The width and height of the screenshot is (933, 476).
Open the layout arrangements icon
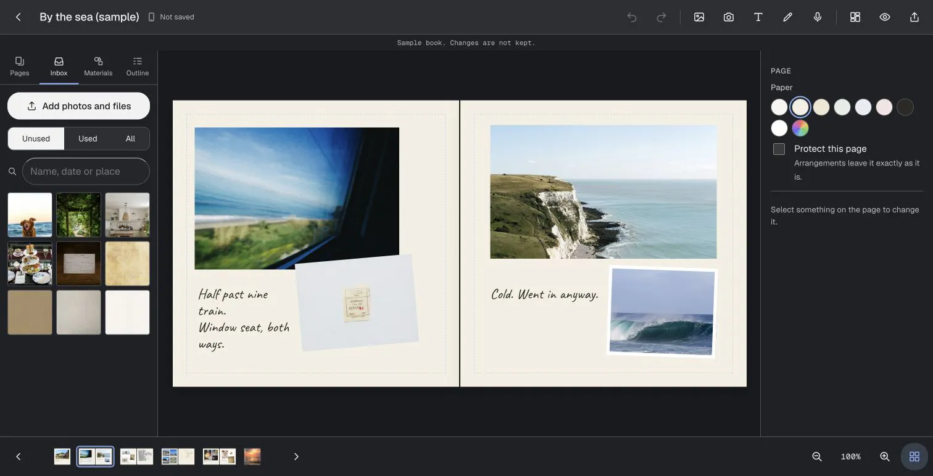click(x=855, y=17)
